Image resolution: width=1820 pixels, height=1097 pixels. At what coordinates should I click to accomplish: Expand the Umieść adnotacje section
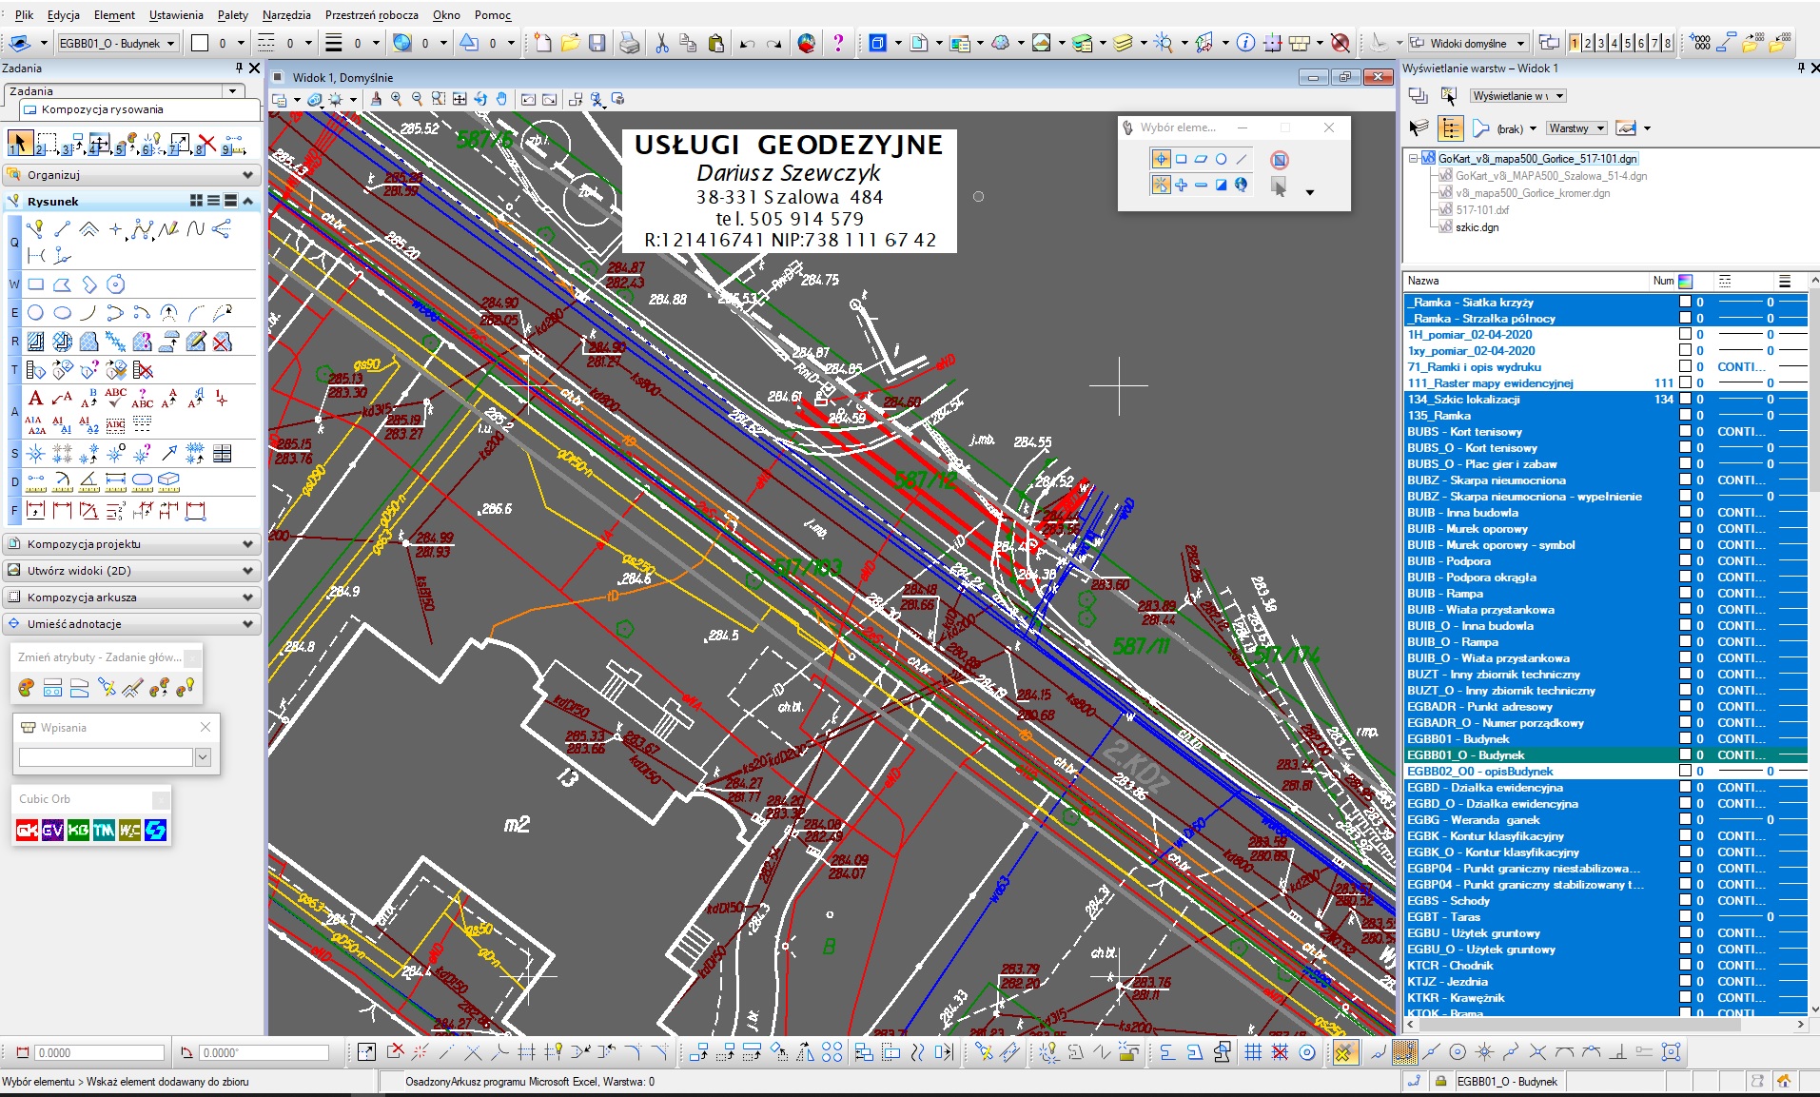pyautogui.click(x=132, y=624)
